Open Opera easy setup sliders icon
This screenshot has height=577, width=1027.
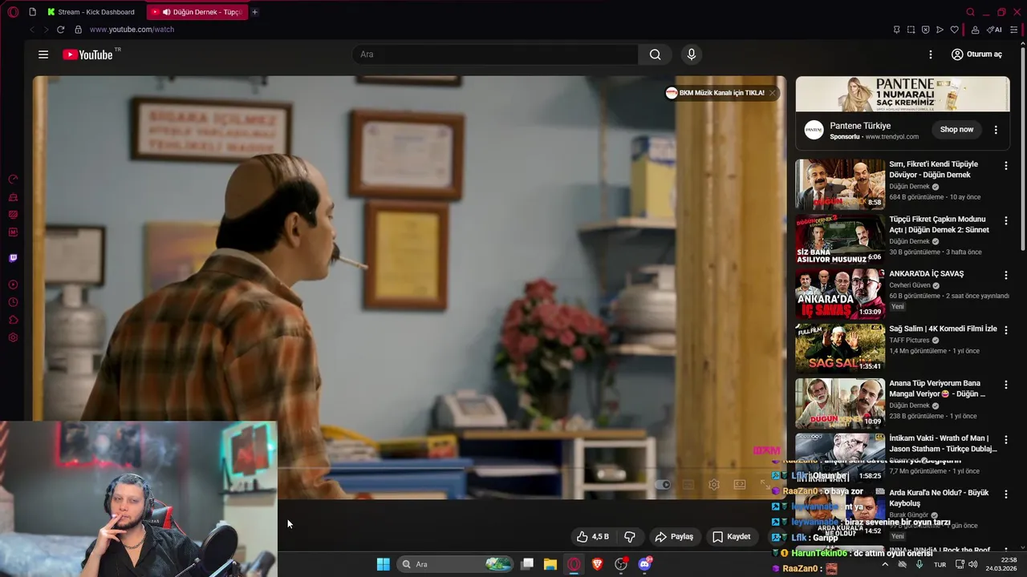click(1014, 30)
